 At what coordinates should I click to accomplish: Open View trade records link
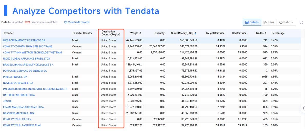click(x=77, y=22)
